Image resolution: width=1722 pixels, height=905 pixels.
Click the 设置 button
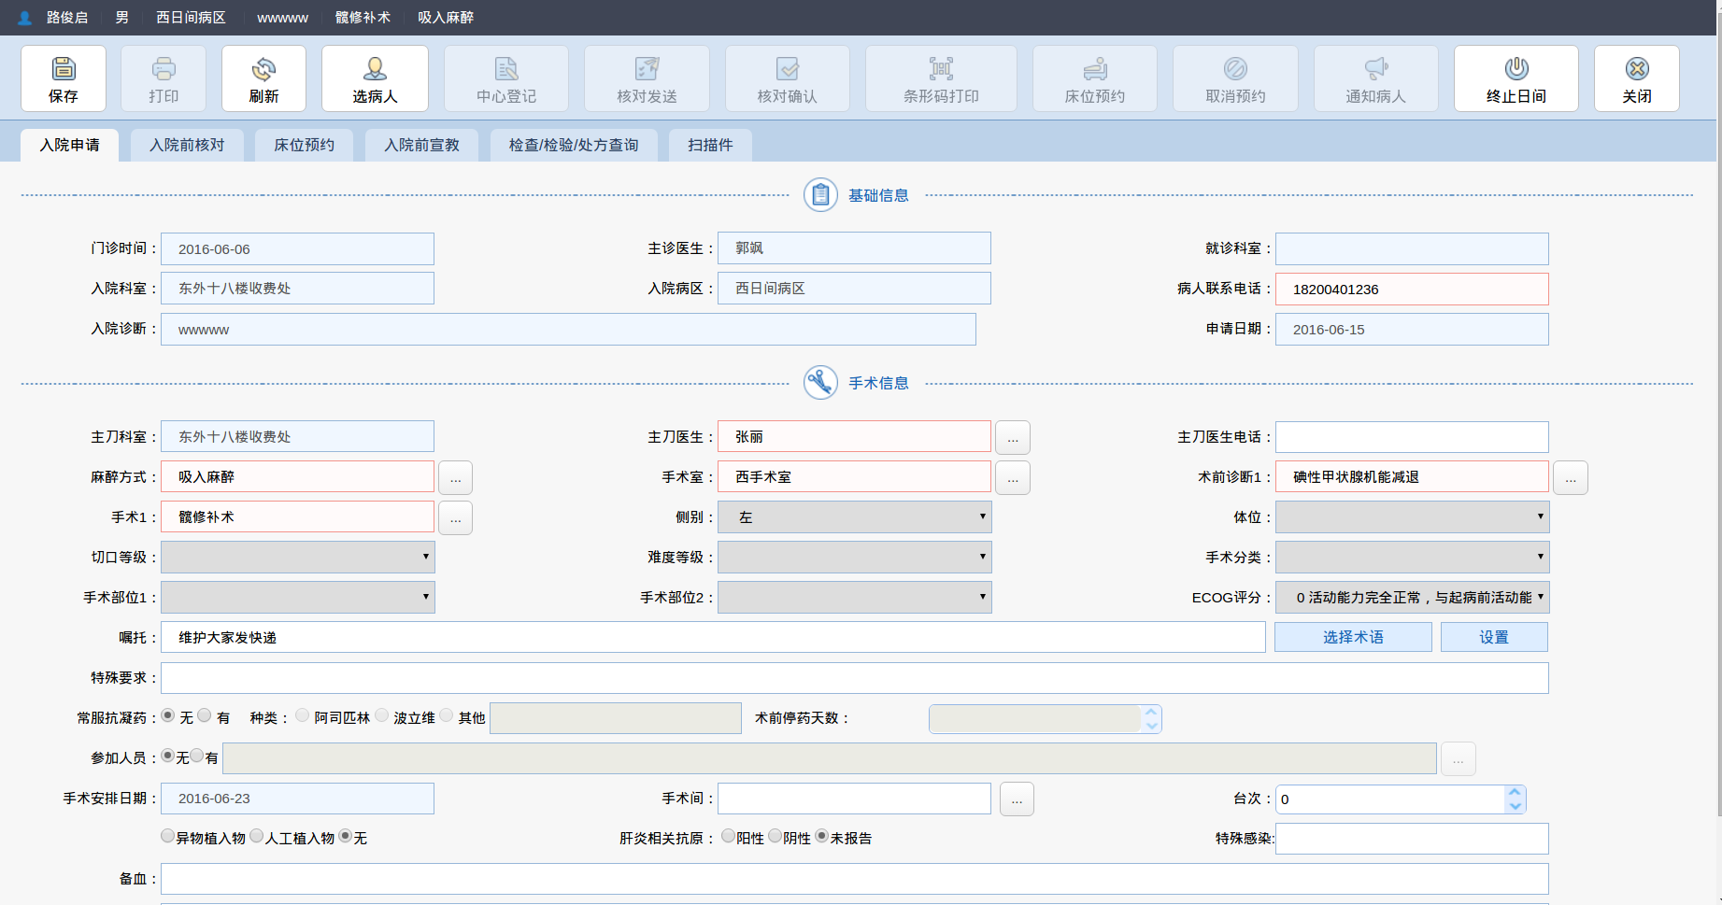point(1494,637)
